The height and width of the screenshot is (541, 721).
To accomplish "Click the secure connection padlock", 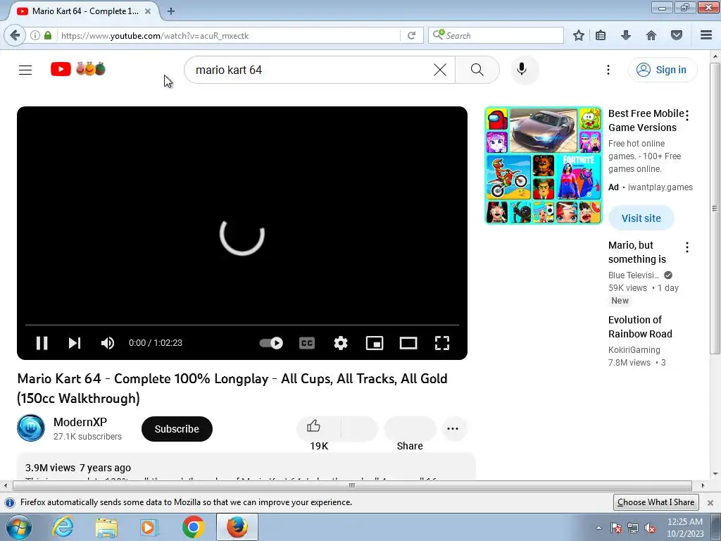I will coord(48,35).
